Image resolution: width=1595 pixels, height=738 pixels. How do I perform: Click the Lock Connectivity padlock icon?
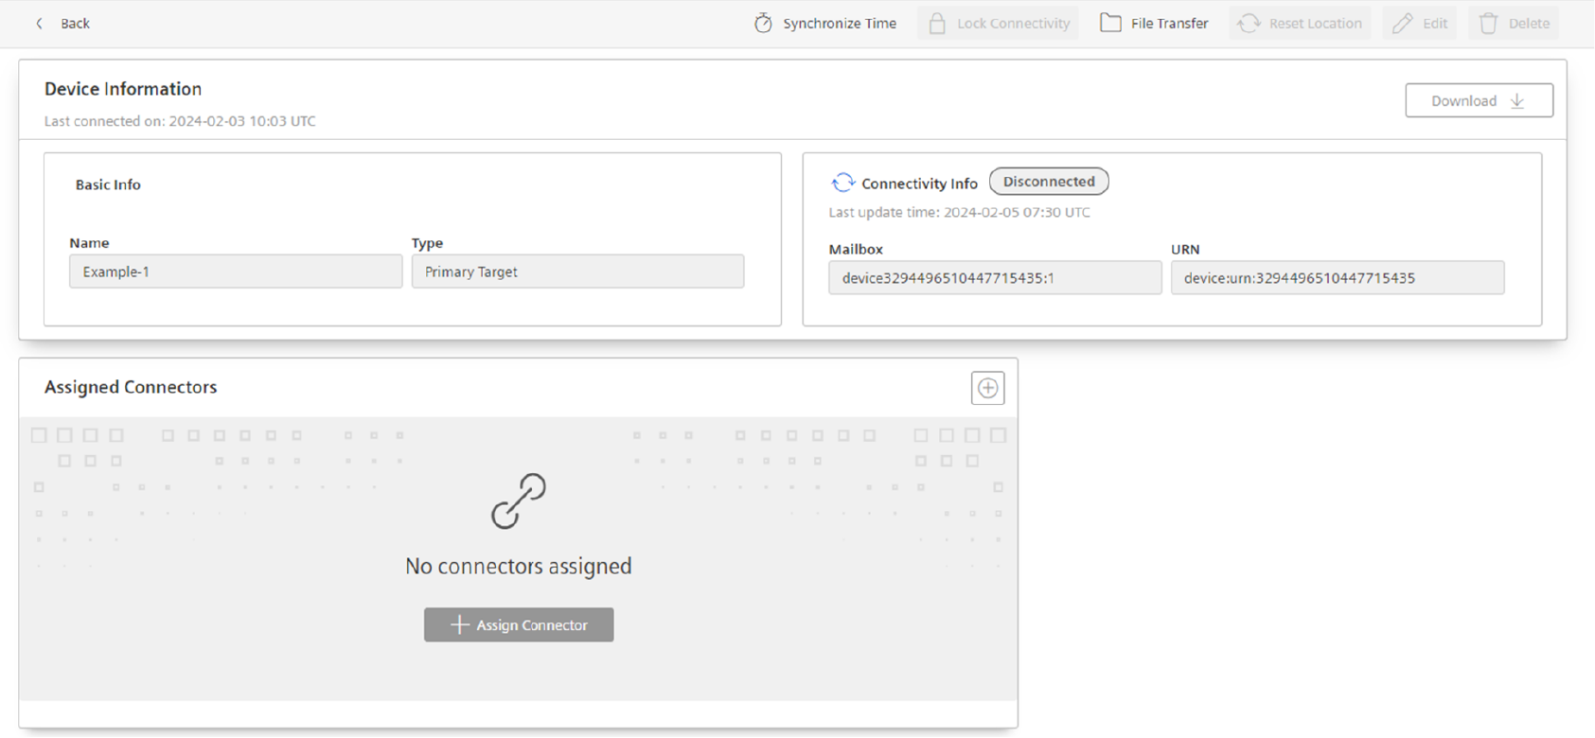coord(937,24)
